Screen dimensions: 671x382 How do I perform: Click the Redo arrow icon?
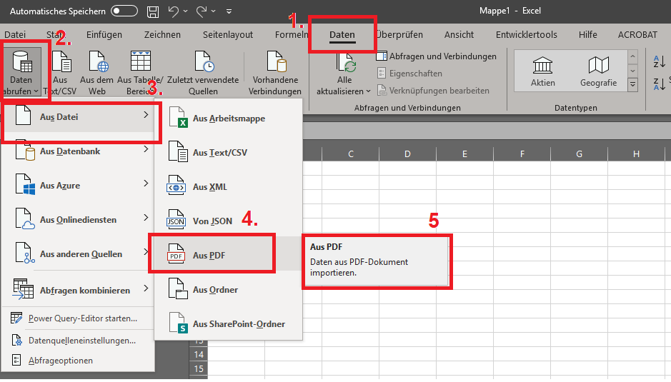point(202,11)
